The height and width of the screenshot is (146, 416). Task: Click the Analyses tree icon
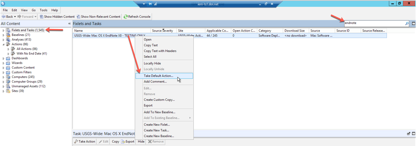[8, 39]
